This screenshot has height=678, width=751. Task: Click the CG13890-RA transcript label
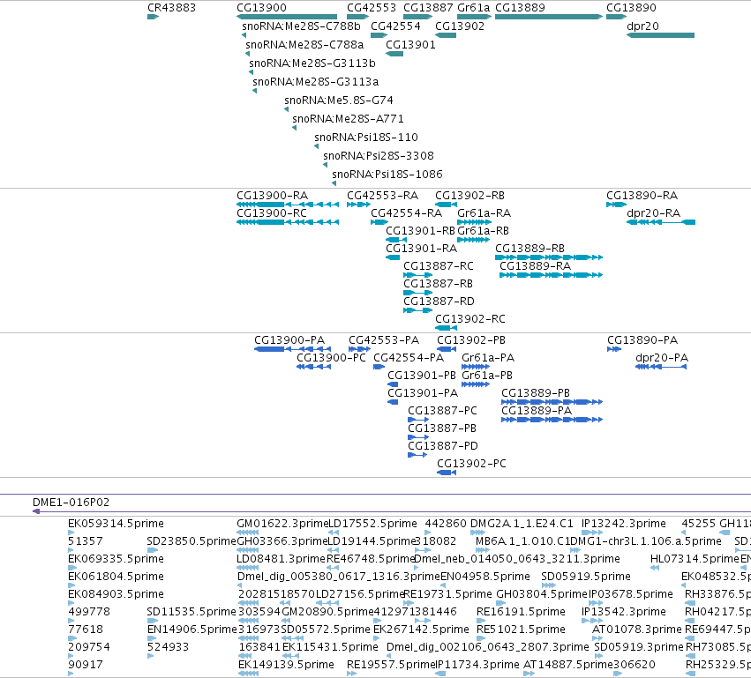coord(642,195)
